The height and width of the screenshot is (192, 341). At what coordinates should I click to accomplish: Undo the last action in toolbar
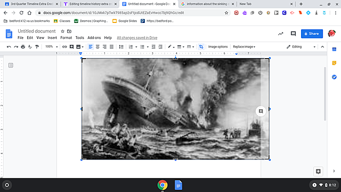(9, 46)
